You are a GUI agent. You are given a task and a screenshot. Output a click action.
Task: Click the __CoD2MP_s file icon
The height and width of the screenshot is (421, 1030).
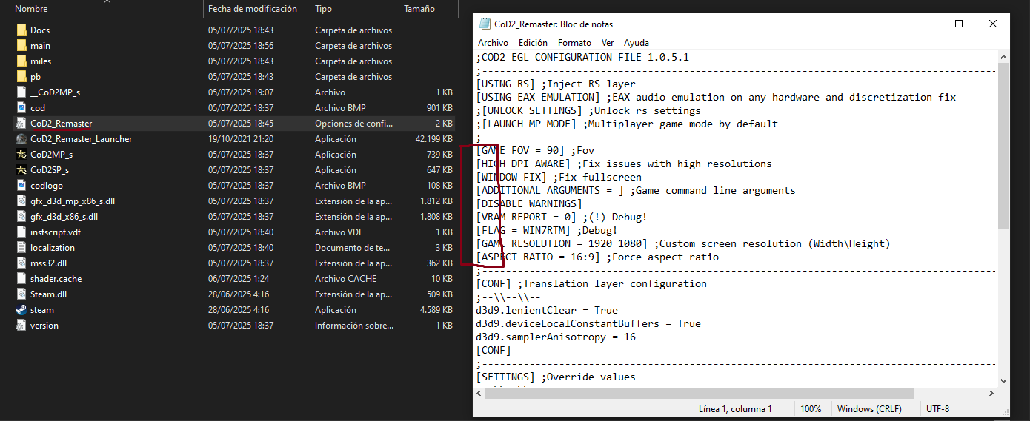click(x=21, y=92)
